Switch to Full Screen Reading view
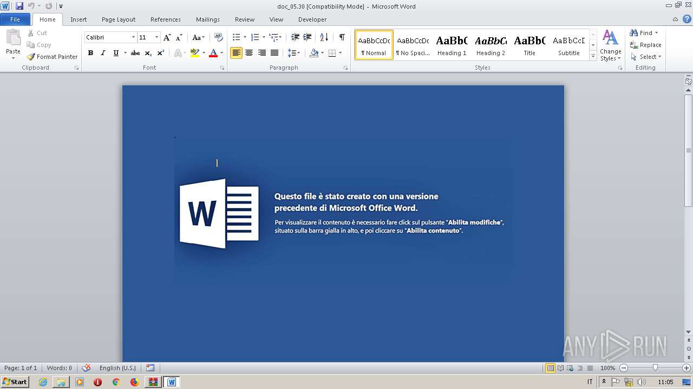Viewport: 693px width, 389px height. coord(560,368)
